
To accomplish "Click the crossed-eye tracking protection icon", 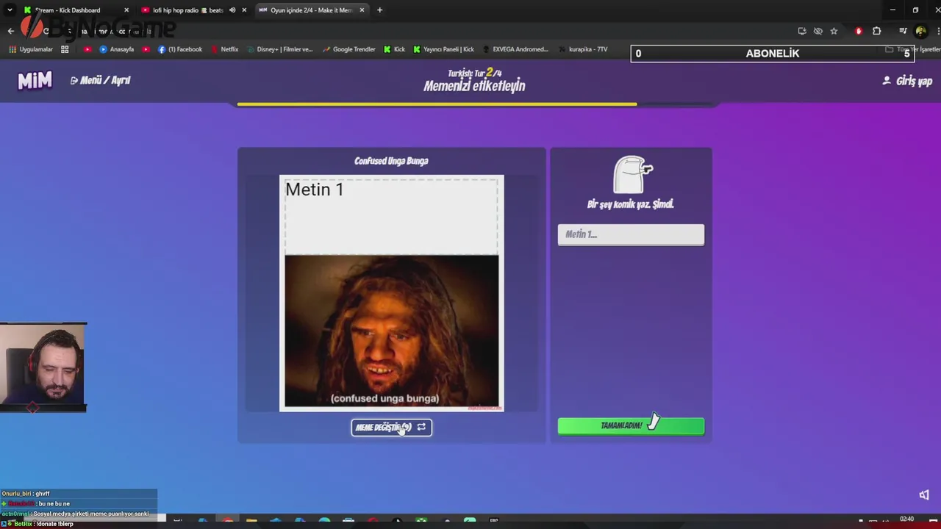I will point(817,31).
